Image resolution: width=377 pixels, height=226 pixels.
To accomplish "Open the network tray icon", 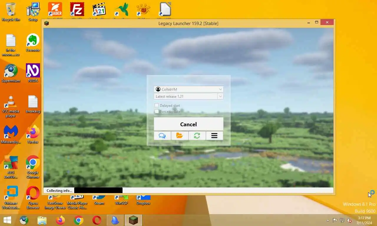I will pyautogui.click(x=342, y=220).
